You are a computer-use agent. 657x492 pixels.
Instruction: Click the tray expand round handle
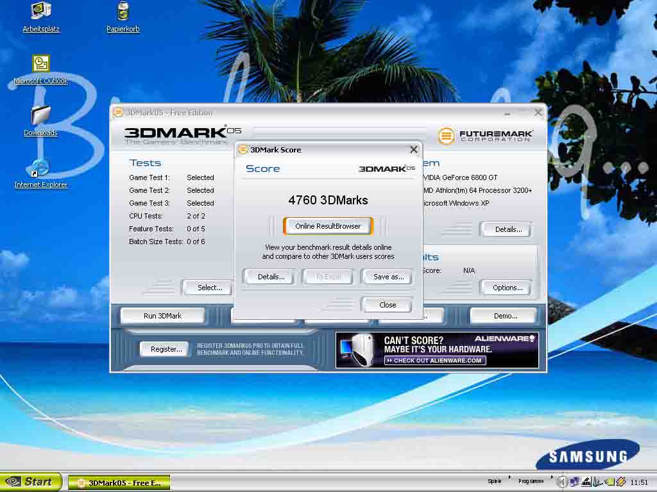click(561, 482)
